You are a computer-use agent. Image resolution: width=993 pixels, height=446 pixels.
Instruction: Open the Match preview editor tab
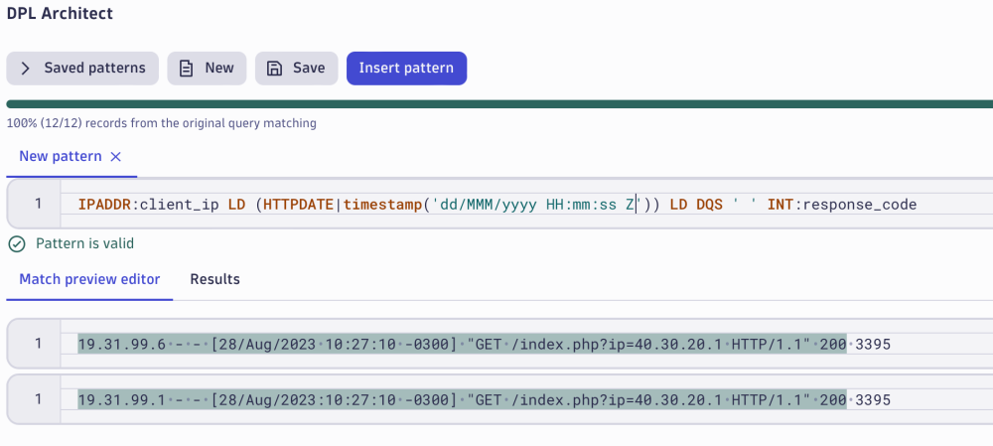pyautogui.click(x=89, y=280)
